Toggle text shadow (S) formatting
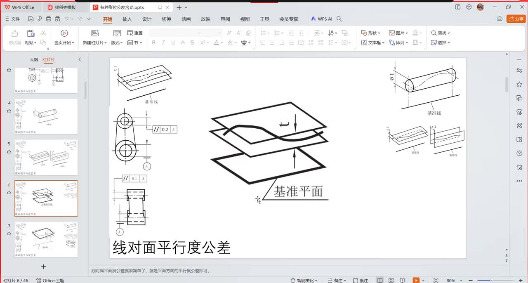 (193, 42)
